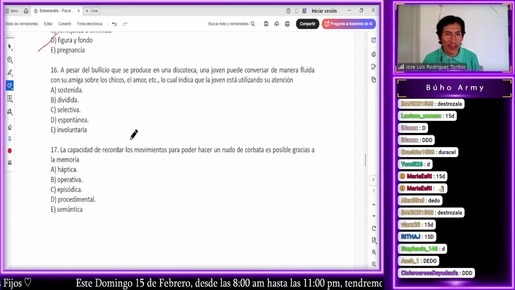This screenshot has width=515, height=290.
Task: Undo the last action
Action: (x=114, y=24)
